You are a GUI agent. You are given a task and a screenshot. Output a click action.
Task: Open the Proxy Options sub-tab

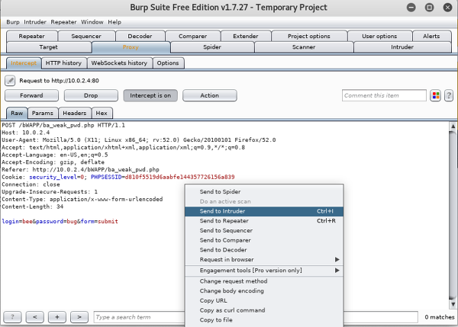pyautogui.click(x=168, y=63)
